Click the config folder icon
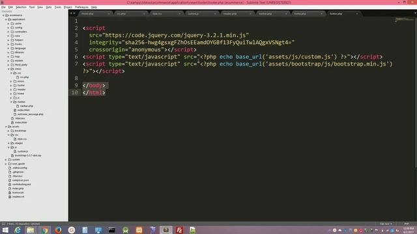This screenshot has height=234, width=417. click(12, 27)
